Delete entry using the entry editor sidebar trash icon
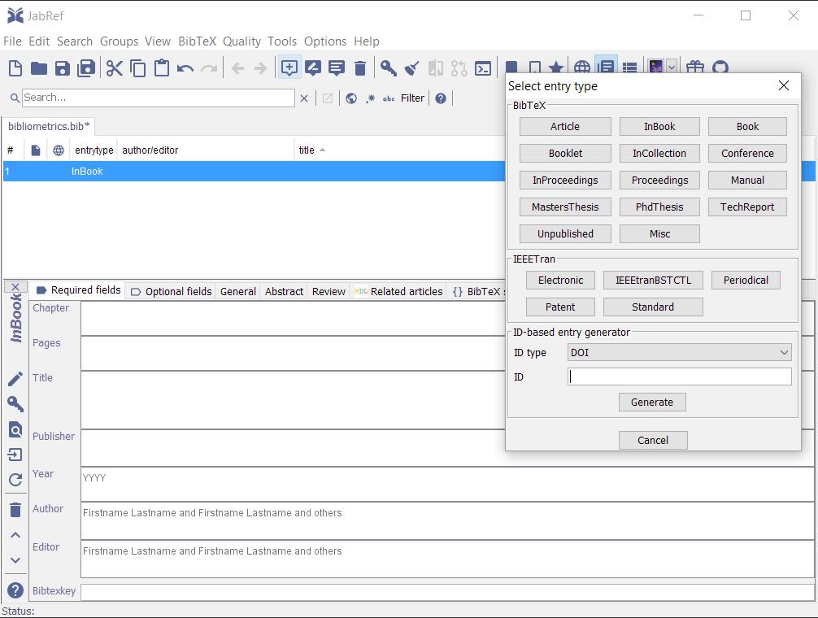 pos(15,510)
